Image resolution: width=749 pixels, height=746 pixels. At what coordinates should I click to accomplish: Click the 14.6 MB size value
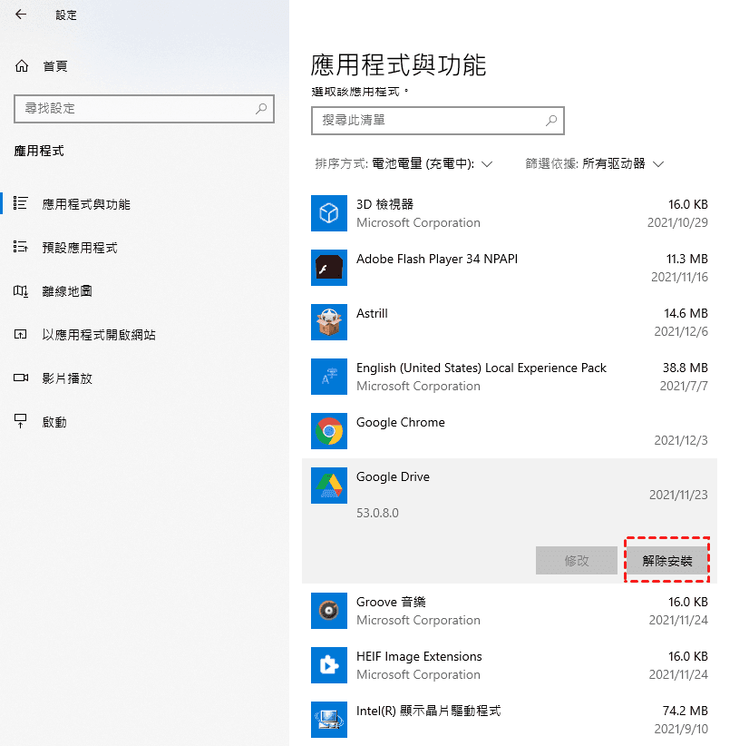686,313
